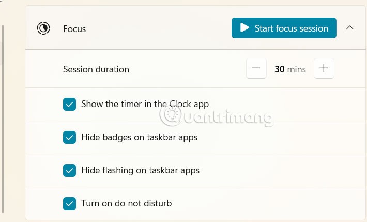Click the vertical scrollbar at the left edge
The image size is (367, 222).
tap(3, 119)
